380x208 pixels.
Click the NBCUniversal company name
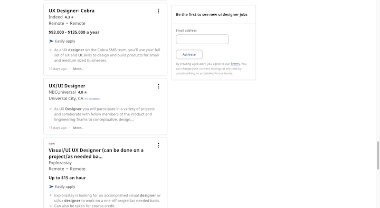tap(62, 92)
